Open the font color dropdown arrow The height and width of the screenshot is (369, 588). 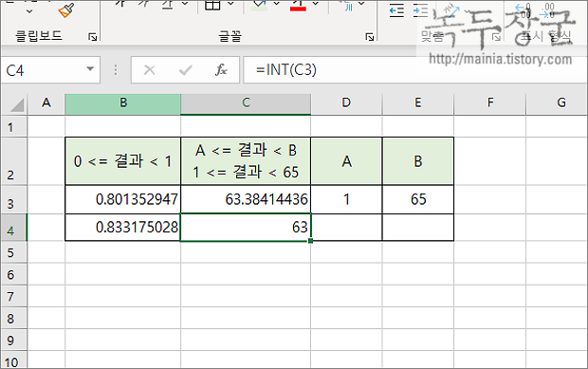click(316, 4)
